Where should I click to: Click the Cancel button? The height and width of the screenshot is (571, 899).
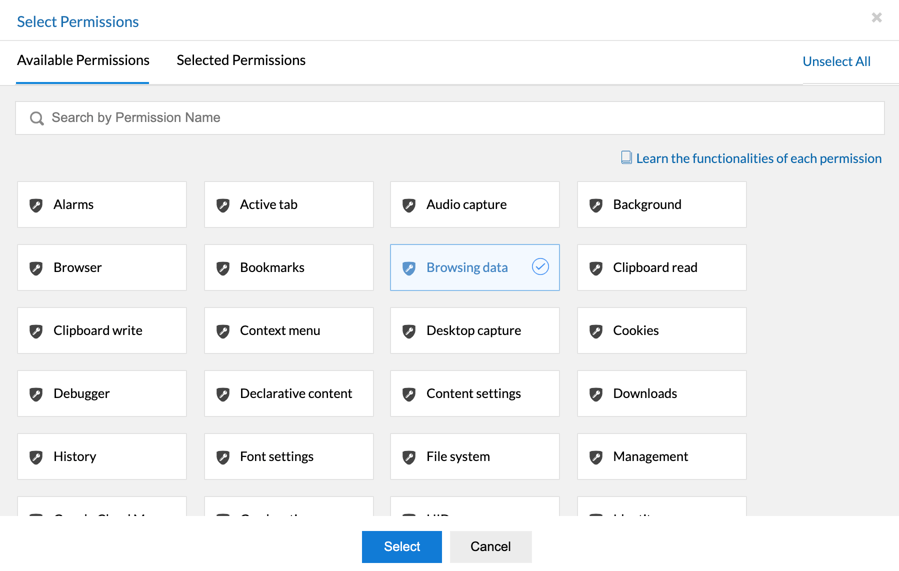tap(490, 546)
